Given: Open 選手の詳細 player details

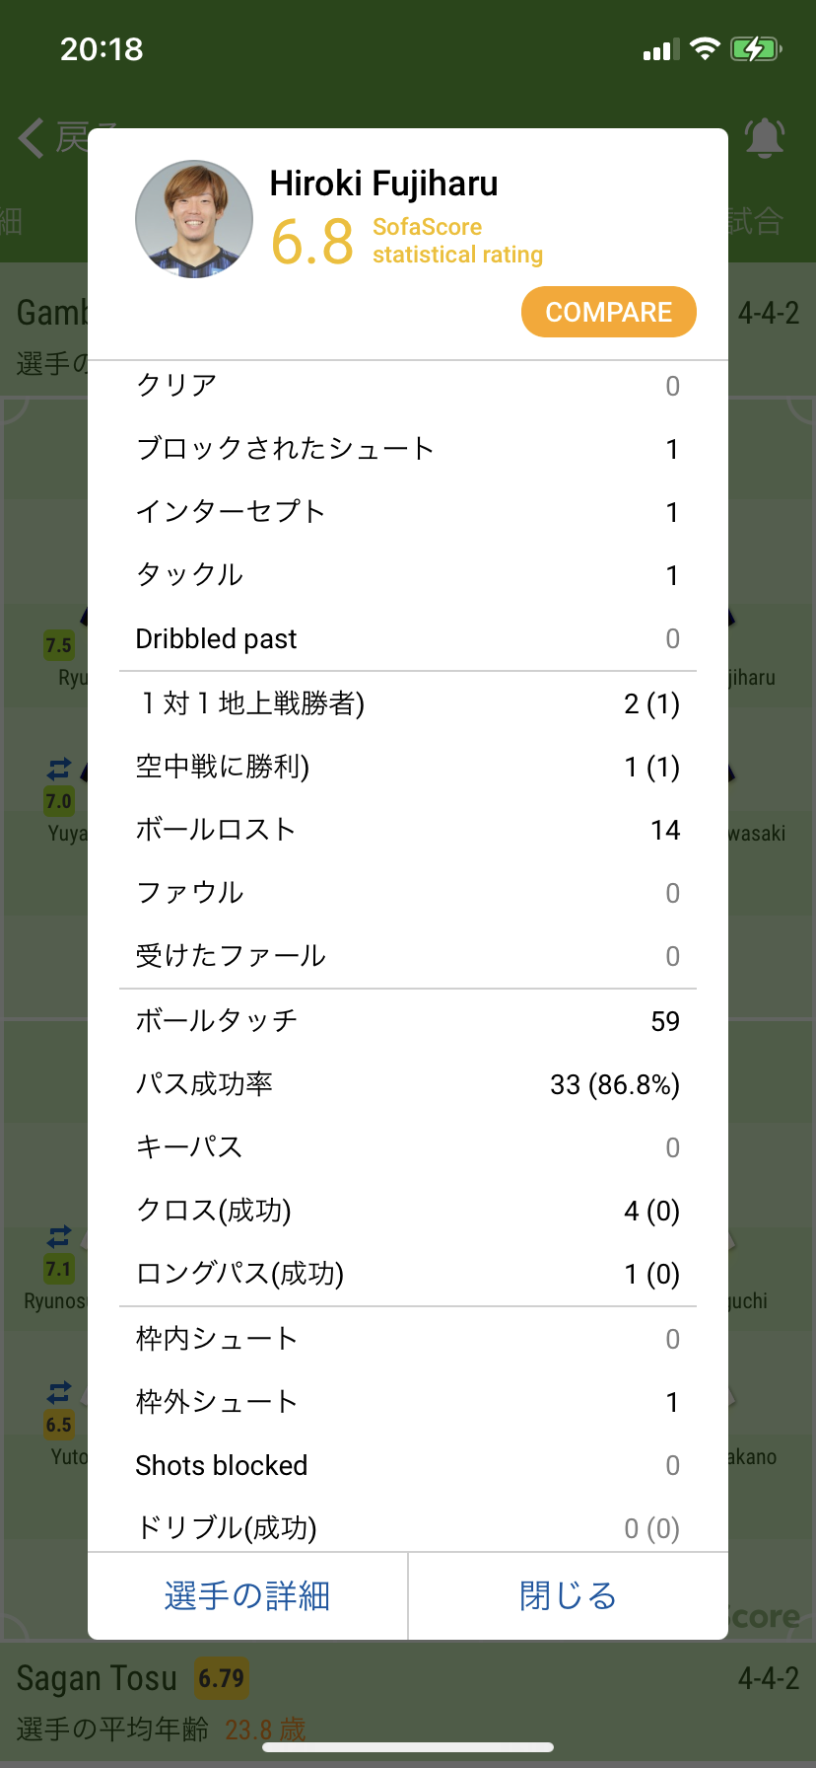Looking at the screenshot, I should tap(247, 1595).
